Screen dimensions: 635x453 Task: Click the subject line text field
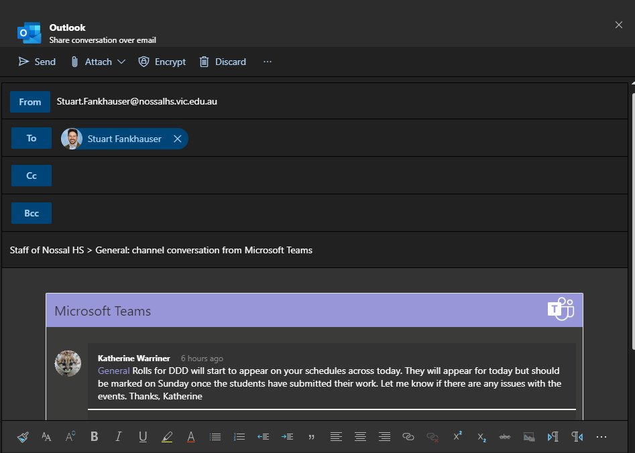[314, 250]
